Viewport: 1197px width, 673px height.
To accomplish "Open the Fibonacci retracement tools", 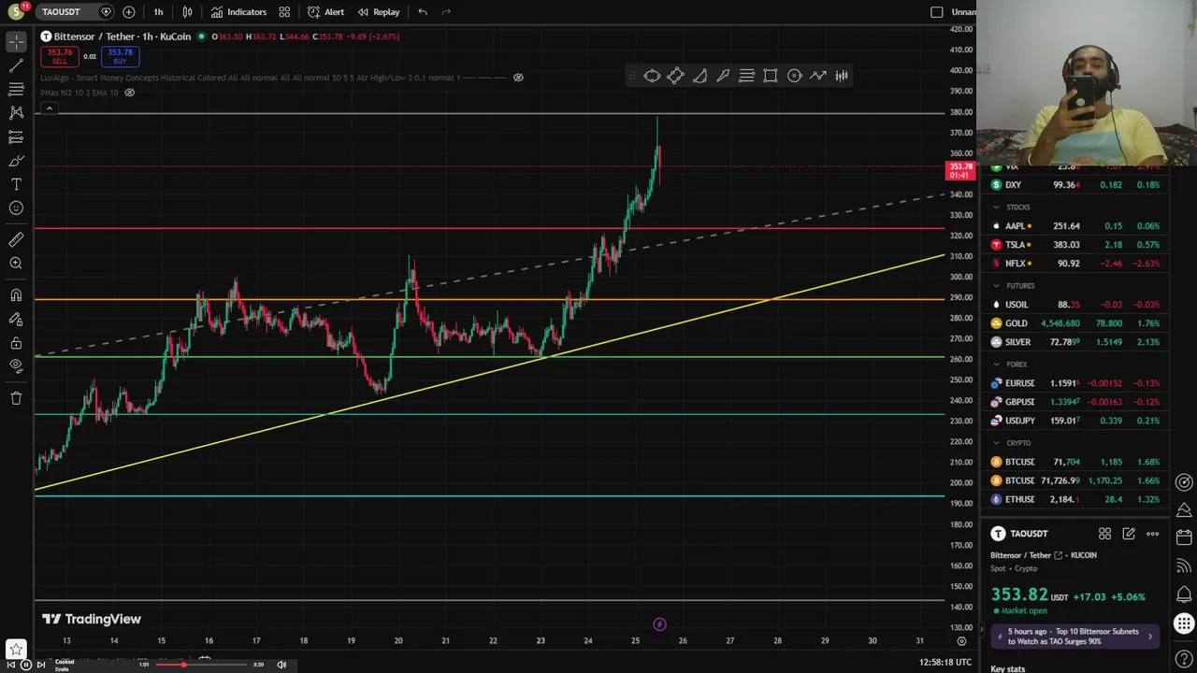I will [x=16, y=89].
